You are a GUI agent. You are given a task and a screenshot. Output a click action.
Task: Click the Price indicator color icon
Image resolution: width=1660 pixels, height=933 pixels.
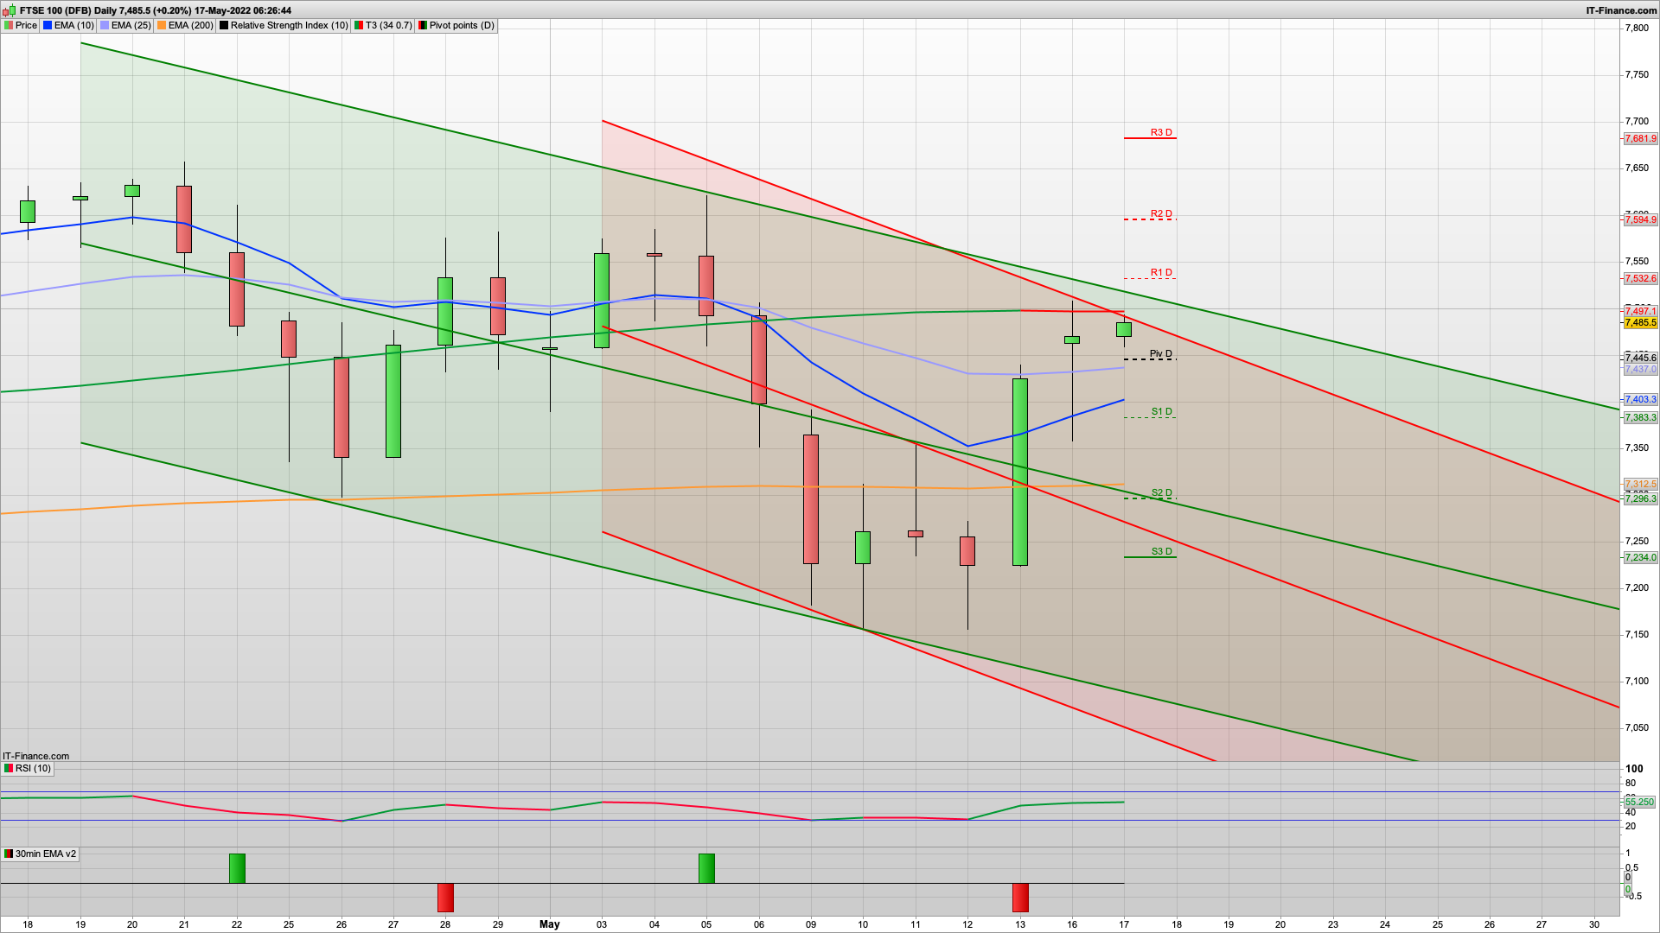(x=9, y=25)
